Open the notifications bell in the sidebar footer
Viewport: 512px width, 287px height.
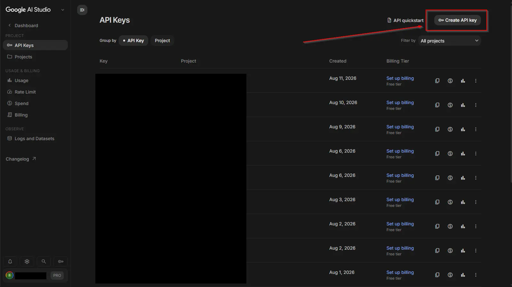[10, 261]
